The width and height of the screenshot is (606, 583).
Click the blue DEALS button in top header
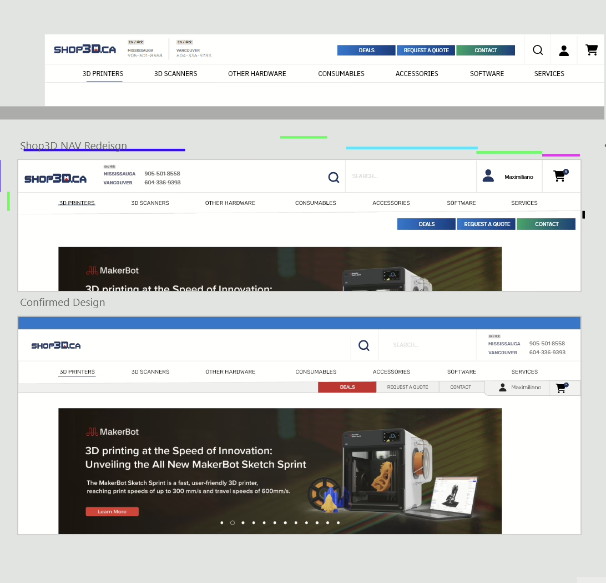click(x=366, y=51)
